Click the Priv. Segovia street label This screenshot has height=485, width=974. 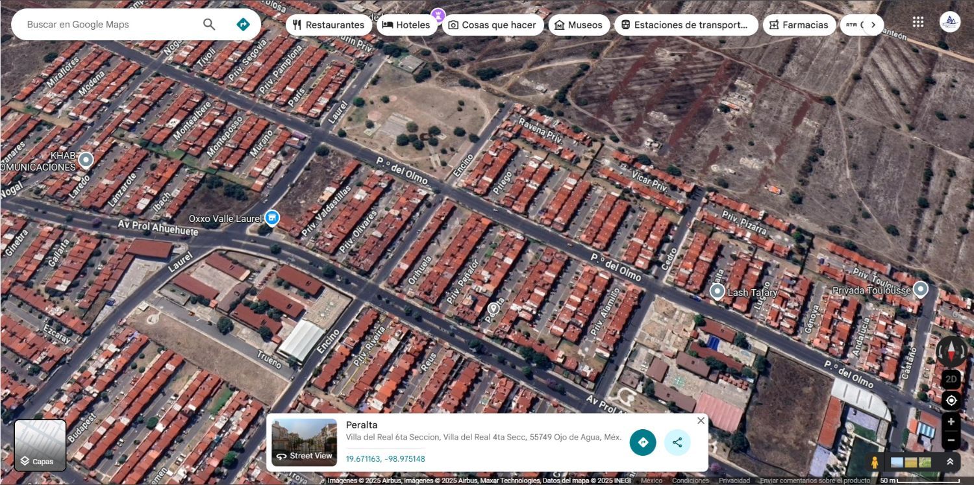coord(248,60)
